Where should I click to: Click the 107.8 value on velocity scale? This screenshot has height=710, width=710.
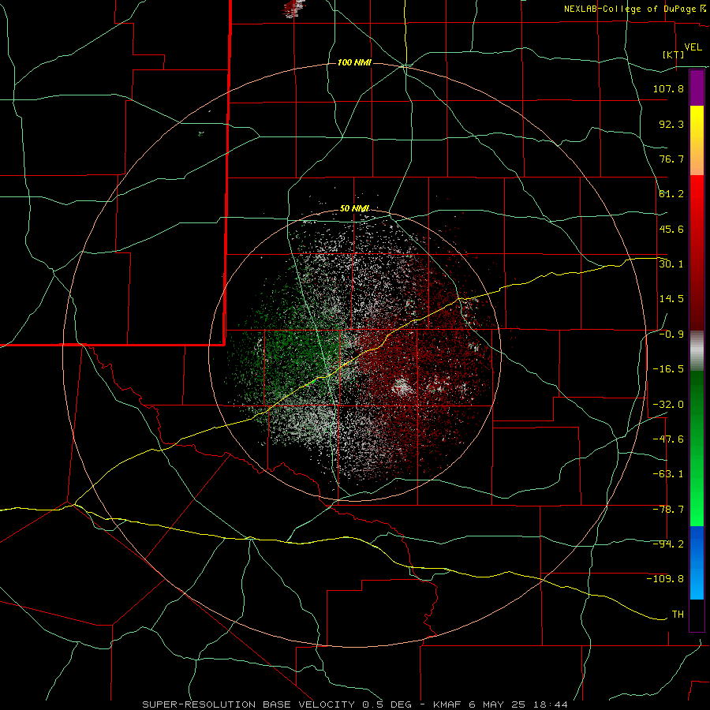pos(668,88)
